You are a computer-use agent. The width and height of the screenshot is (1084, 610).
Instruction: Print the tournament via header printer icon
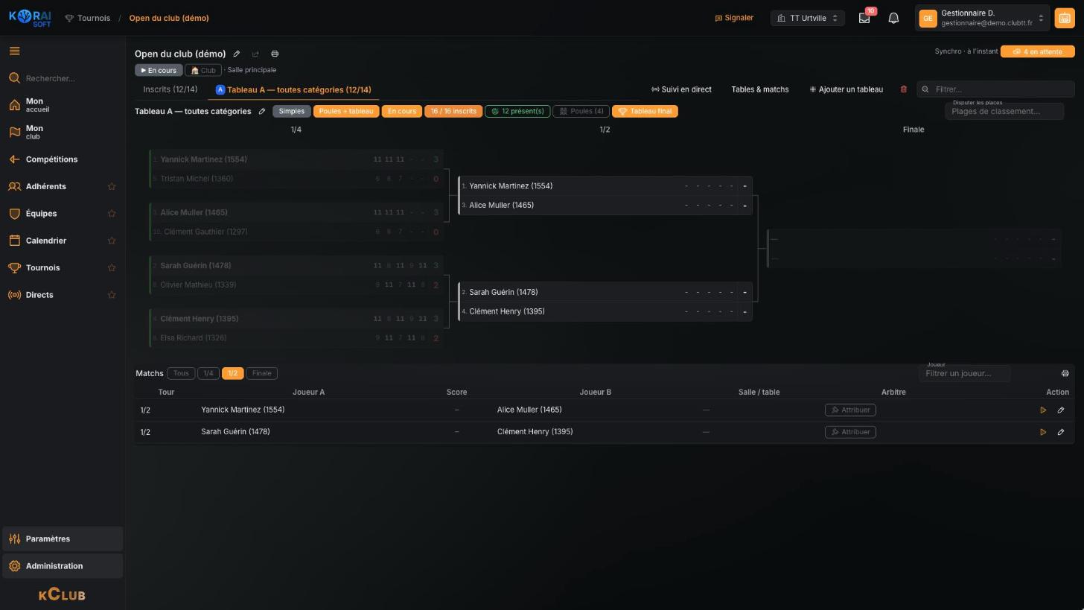[275, 54]
